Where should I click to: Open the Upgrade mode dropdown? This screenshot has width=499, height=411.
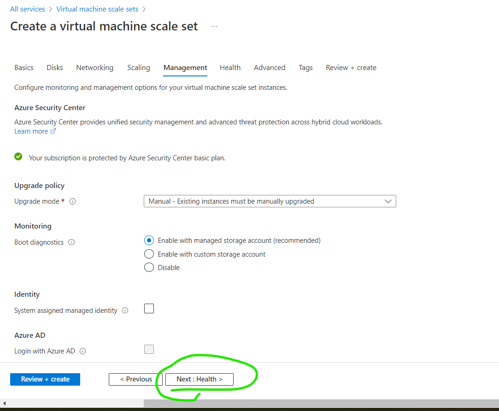(x=270, y=201)
